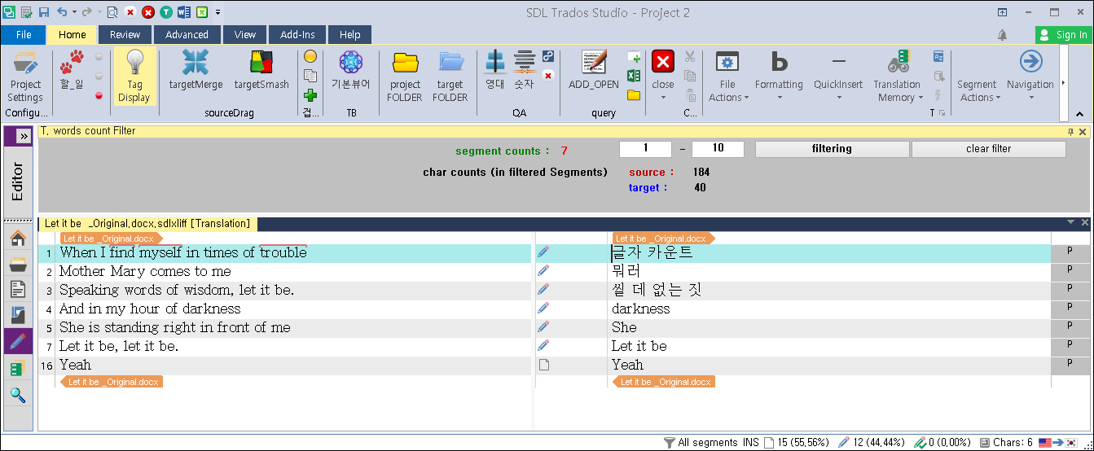Open Translation Memories view in sidebar

(17, 369)
